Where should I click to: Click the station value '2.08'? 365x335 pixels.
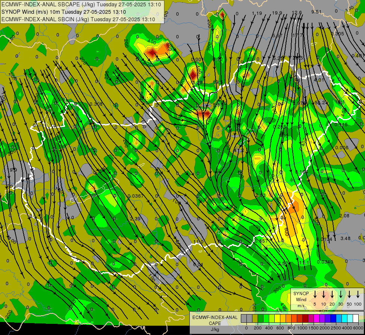point(344,216)
